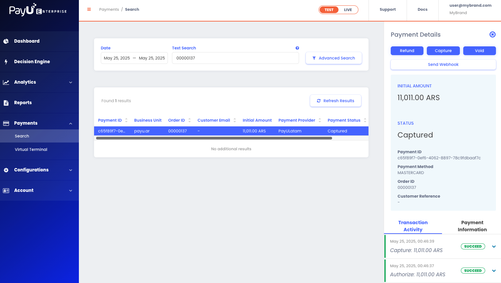501x283 pixels.
Task: Open Virtual Terminal from sidebar
Action: (31, 150)
